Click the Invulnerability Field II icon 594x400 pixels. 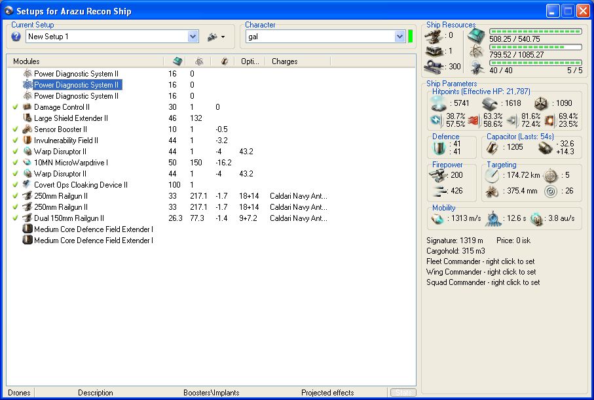pyautogui.click(x=28, y=140)
